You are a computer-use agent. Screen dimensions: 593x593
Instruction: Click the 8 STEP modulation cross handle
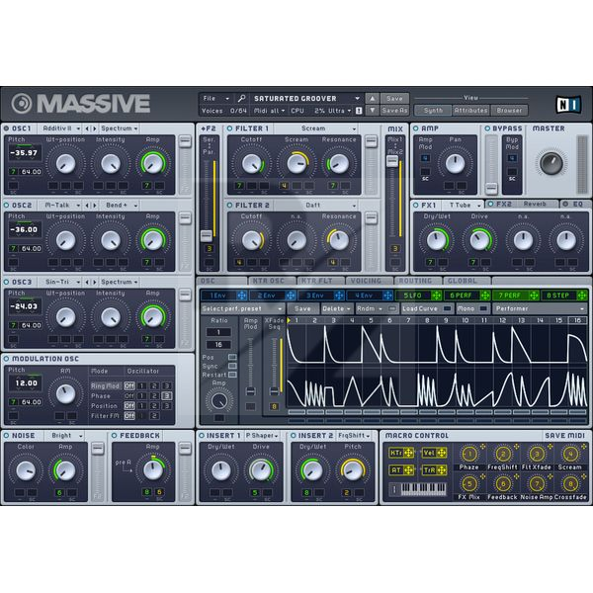pyautogui.click(x=582, y=296)
